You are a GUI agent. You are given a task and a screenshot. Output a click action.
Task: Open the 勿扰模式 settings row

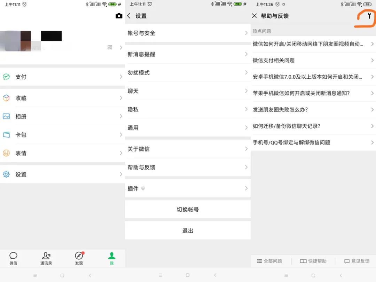click(x=188, y=72)
